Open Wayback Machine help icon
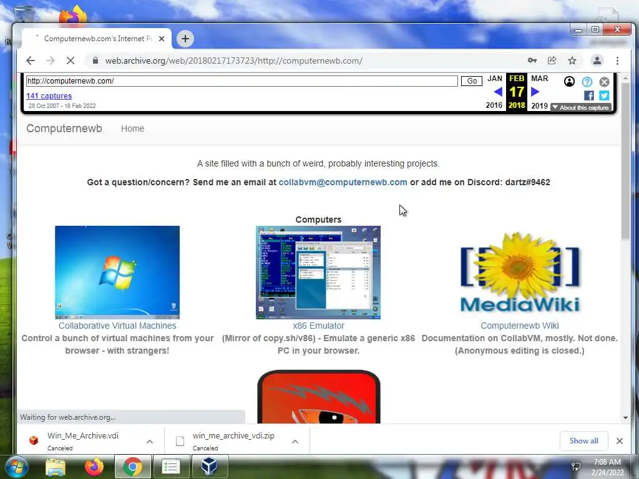This screenshot has width=639, height=479. point(587,82)
